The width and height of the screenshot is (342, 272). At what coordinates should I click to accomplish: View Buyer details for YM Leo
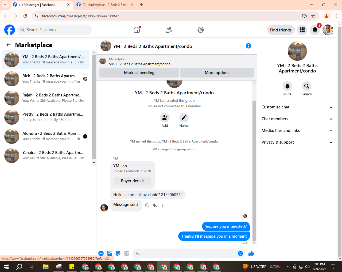[x=133, y=181]
